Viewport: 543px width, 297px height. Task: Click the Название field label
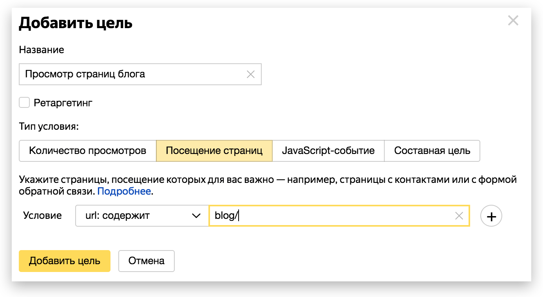pyautogui.click(x=42, y=50)
